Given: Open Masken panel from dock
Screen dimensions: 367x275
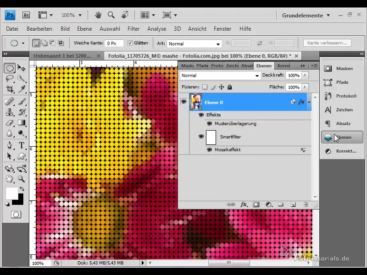Looking at the screenshot, I should point(342,68).
